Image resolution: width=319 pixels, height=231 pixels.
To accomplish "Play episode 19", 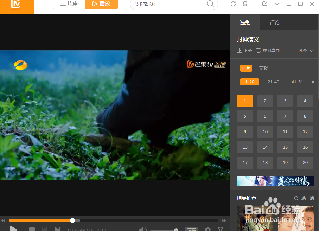I will (285, 163).
